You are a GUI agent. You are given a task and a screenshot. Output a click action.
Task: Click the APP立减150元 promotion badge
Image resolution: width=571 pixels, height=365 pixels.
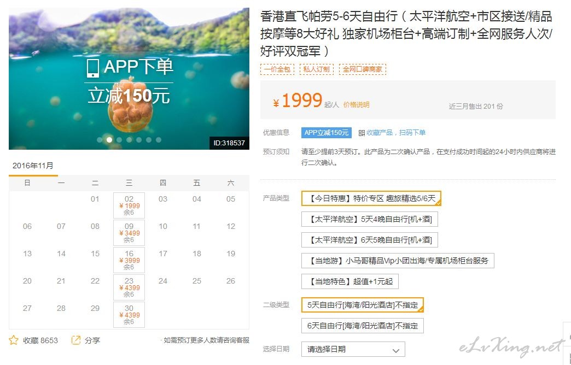pyautogui.click(x=327, y=133)
